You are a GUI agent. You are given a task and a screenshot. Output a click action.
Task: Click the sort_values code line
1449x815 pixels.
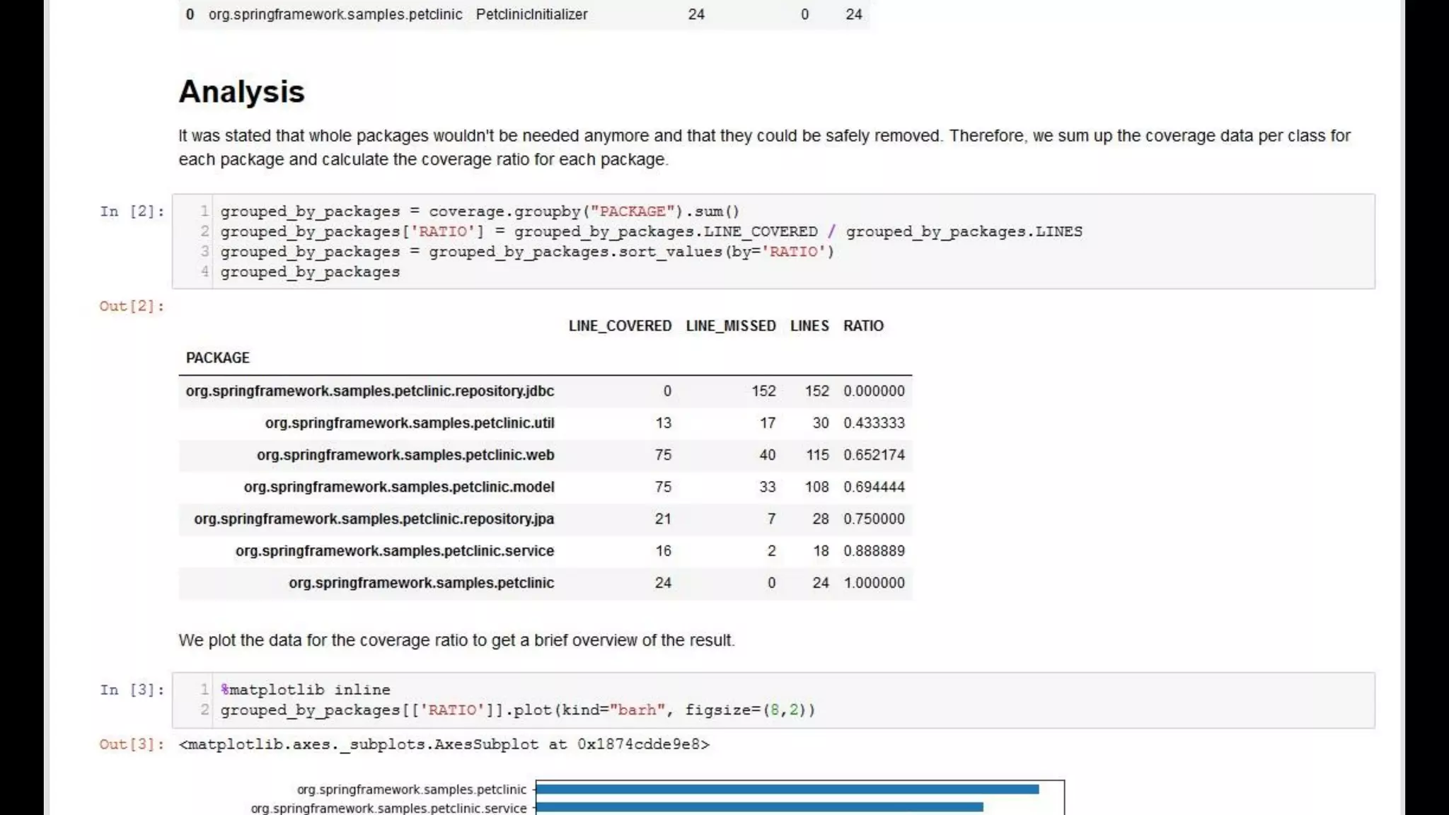[x=526, y=252]
